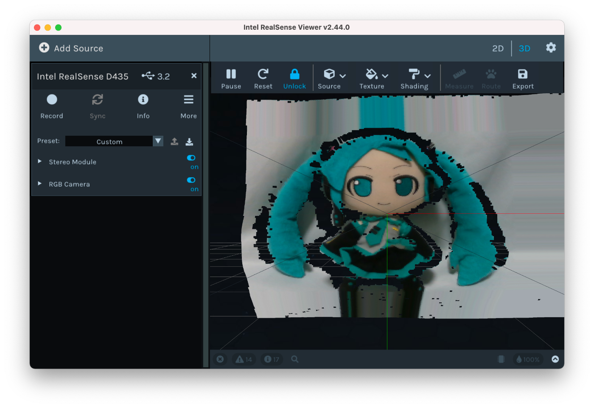This screenshot has width=594, height=408.
Task: Click the USB 3.2 connection icon
Action: 148,75
